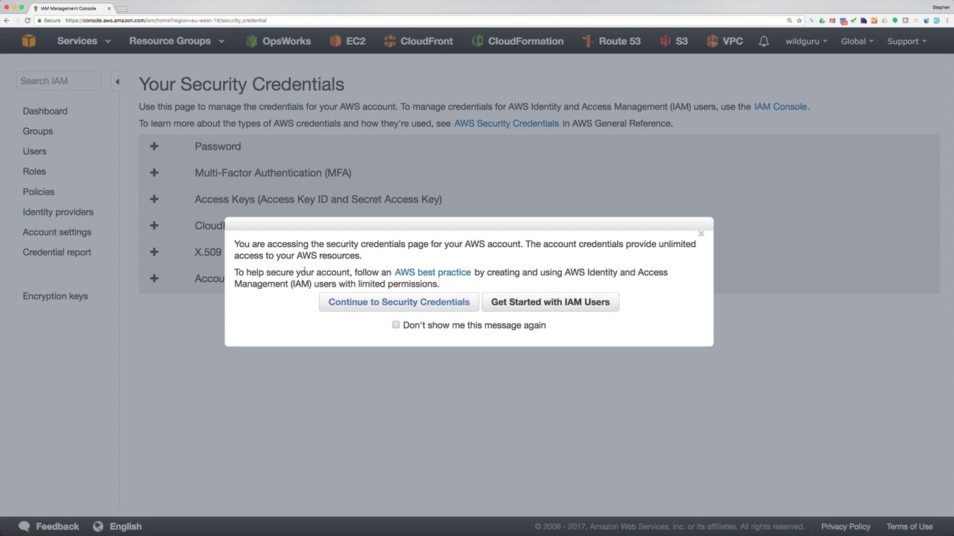Screen dimensions: 954x536
Task: Click the AWS cube logo home icon
Action: pos(28,41)
